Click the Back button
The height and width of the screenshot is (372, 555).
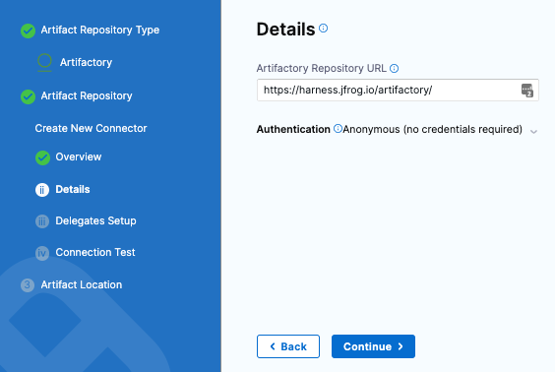(x=288, y=346)
